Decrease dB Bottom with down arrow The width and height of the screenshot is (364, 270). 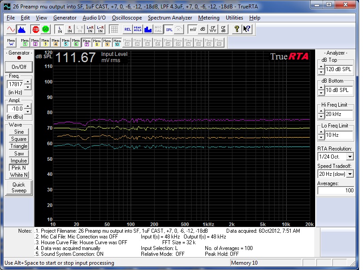[x=321, y=93]
